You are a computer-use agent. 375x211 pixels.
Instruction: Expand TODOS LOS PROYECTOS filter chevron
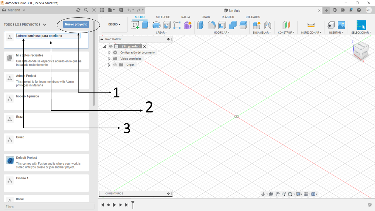(x=45, y=25)
